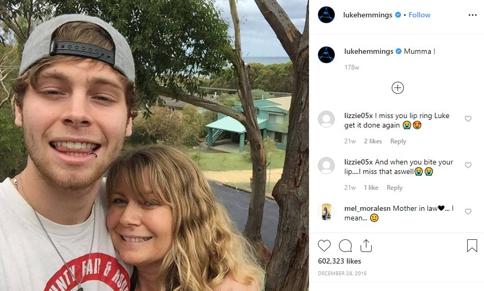Viewport: 484px width, 291px height.
Task: Open the three-dot more options menu
Action: 472,15
